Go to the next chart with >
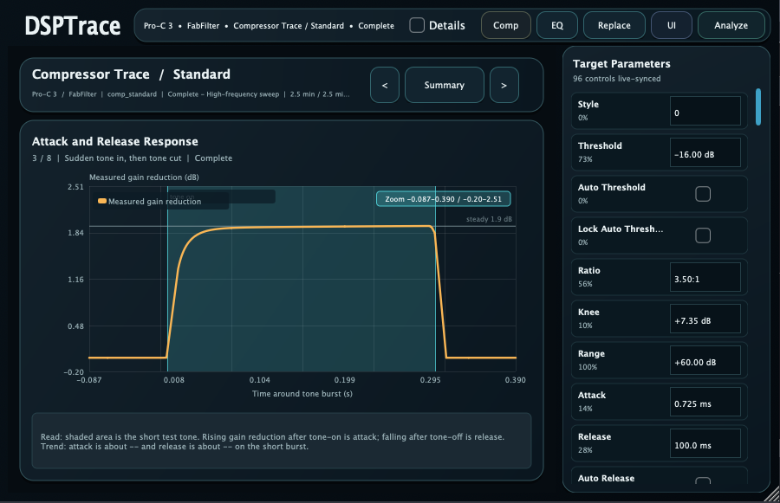 (504, 85)
